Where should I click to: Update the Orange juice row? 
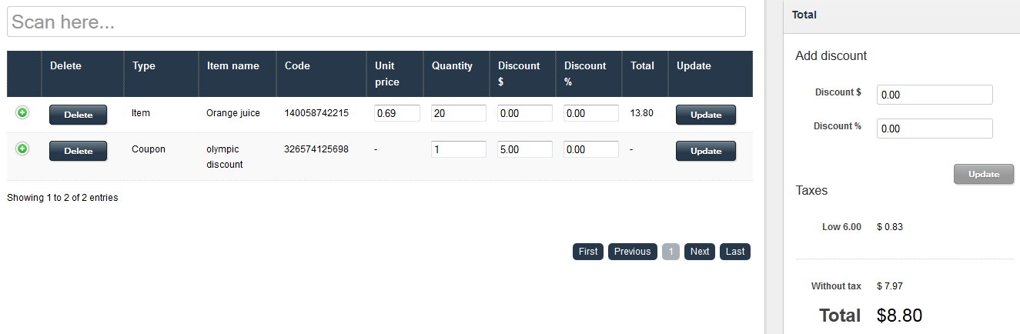coord(705,115)
